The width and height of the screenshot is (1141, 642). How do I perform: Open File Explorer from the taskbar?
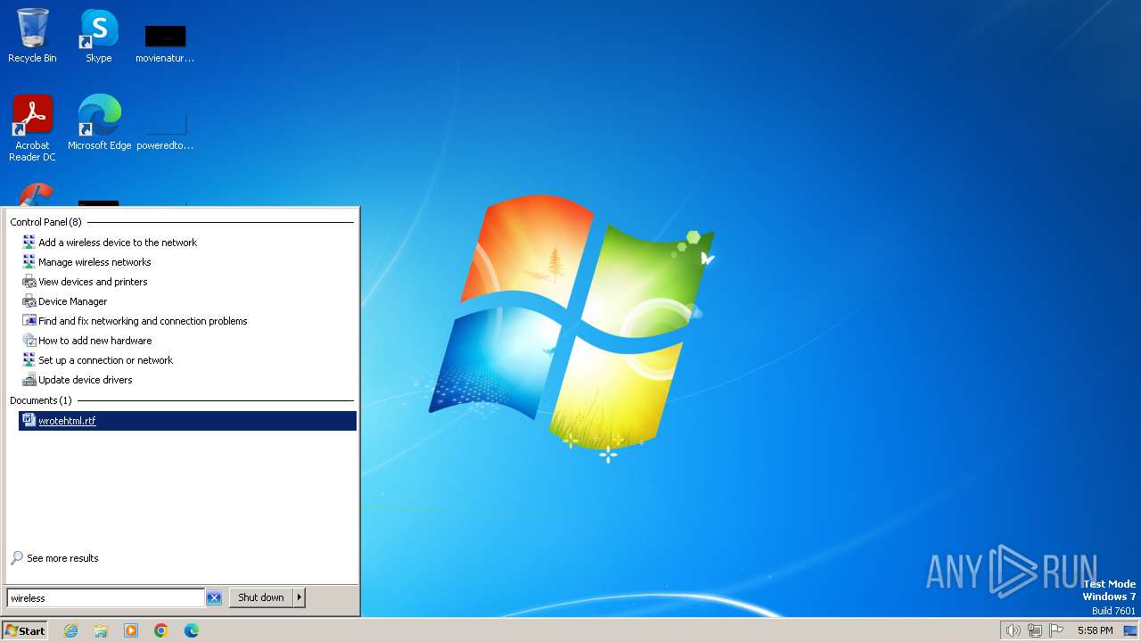[x=101, y=630]
